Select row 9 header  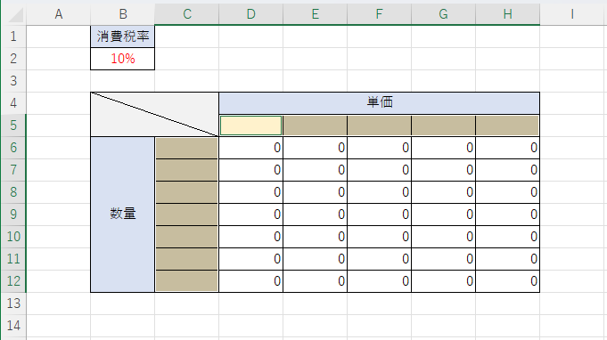pyautogui.click(x=13, y=215)
